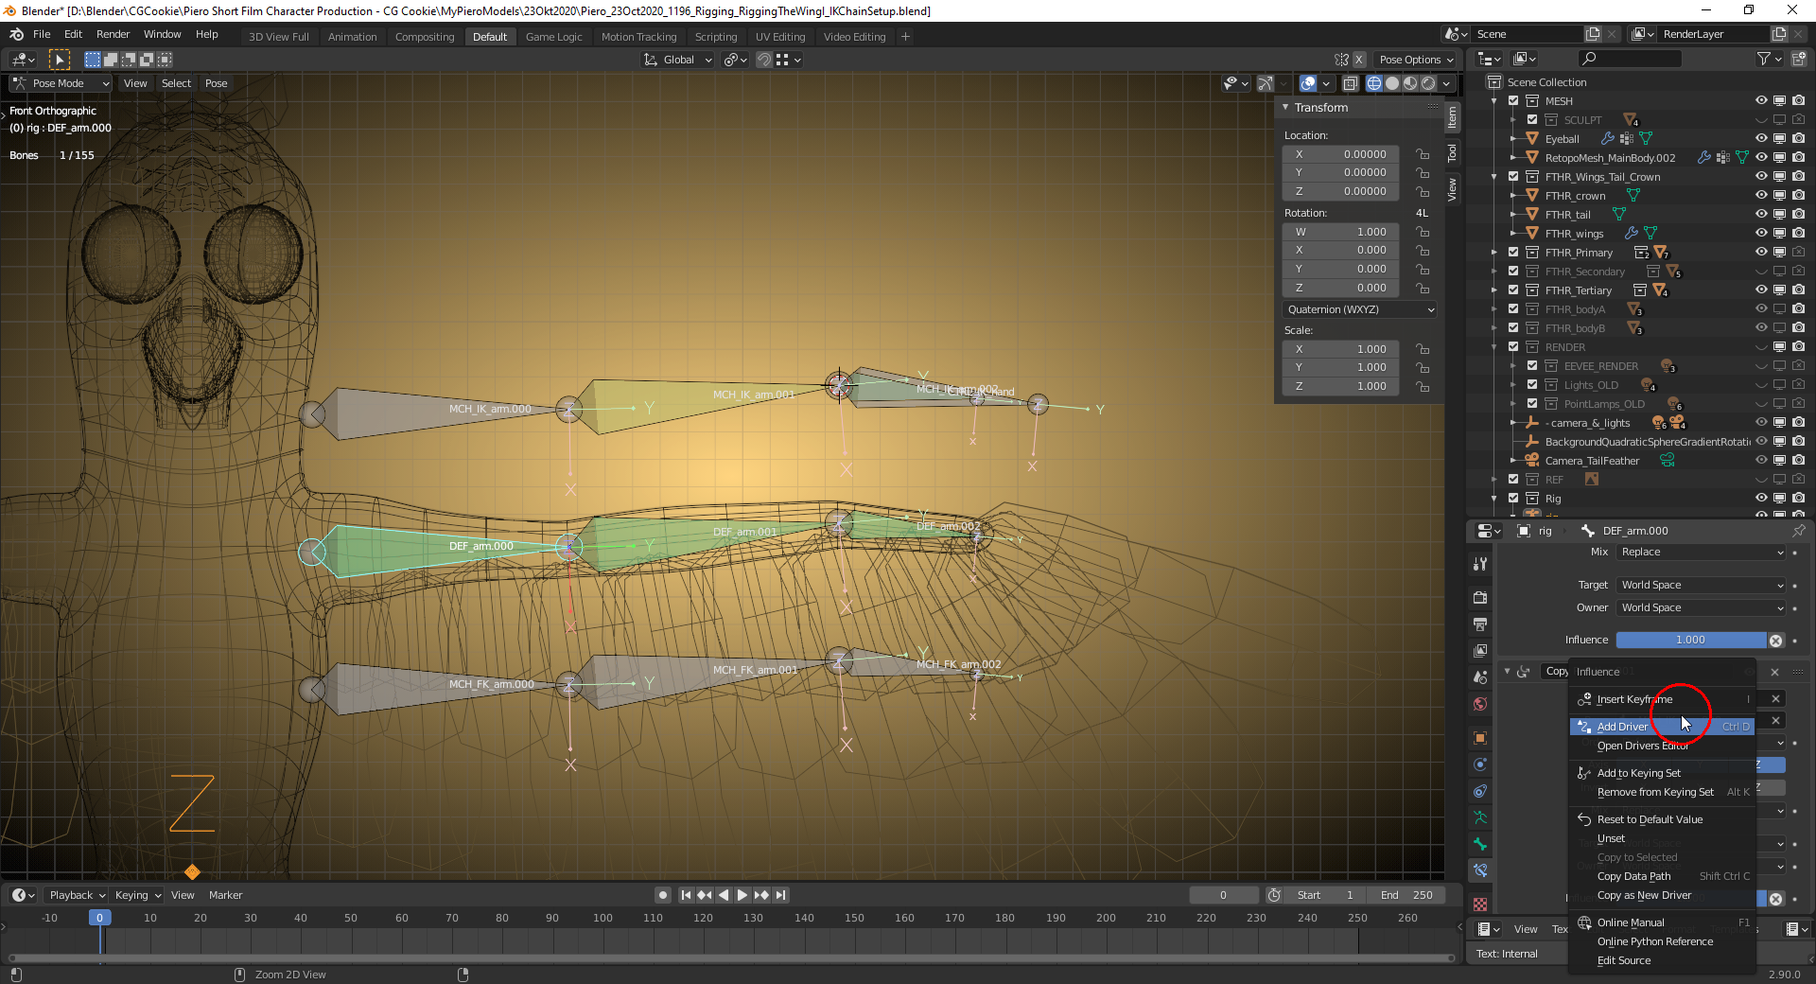
Task: Open the Target World Space dropdown
Action: [x=1700, y=585]
